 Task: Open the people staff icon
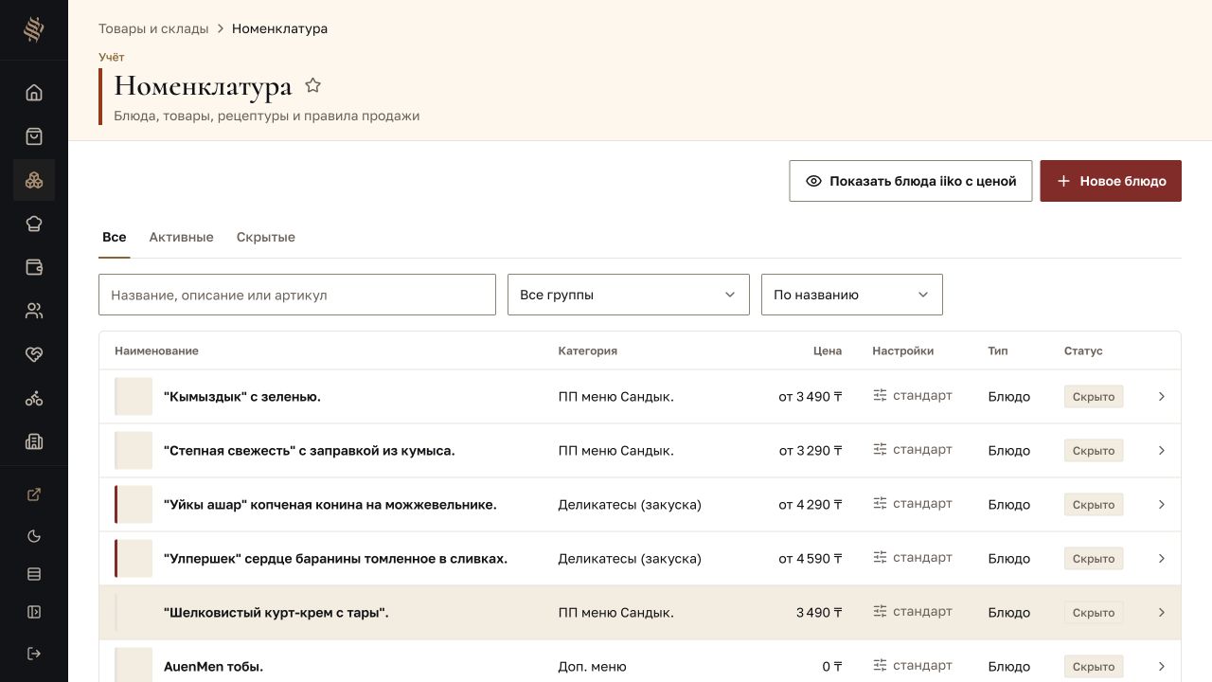pyautogui.click(x=34, y=311)
